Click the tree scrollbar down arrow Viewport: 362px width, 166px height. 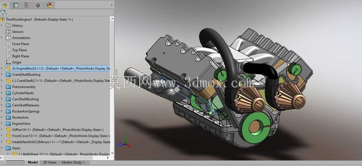click(x=112, y=153)
